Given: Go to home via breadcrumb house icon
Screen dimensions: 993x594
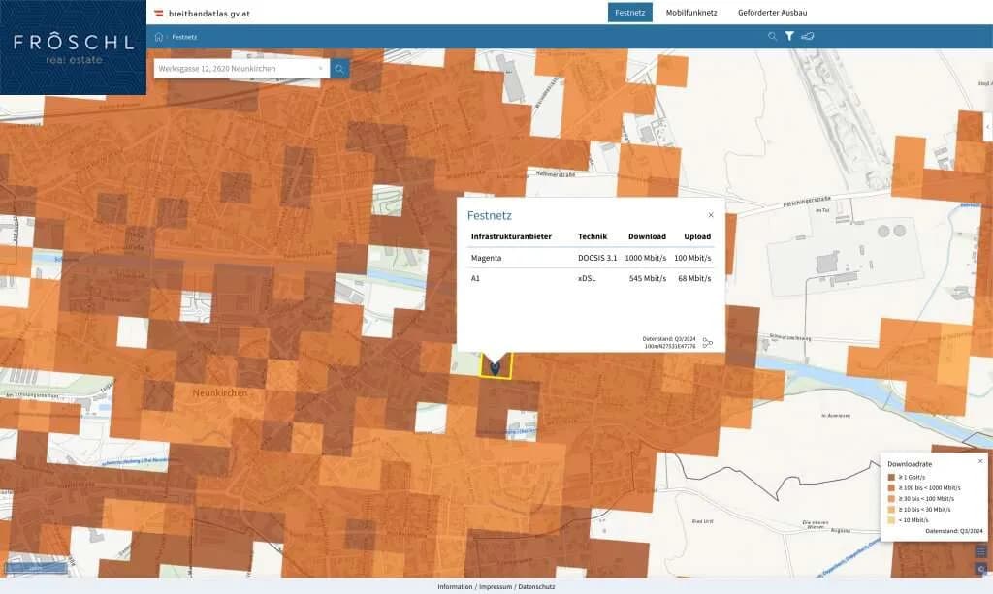Looking at the screenshot, I should click(158, 37).
